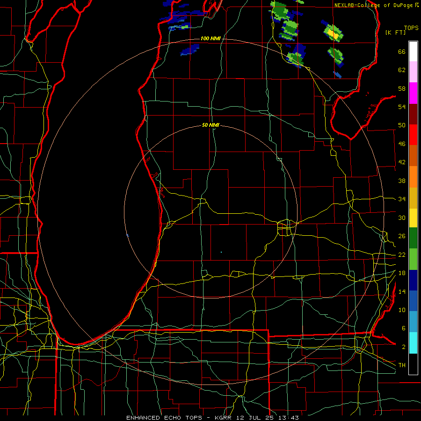Click the magenta legend swatch

(x=413, y=93)
